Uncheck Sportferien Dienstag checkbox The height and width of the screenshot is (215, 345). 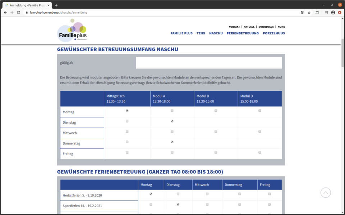tap(178, 205)
